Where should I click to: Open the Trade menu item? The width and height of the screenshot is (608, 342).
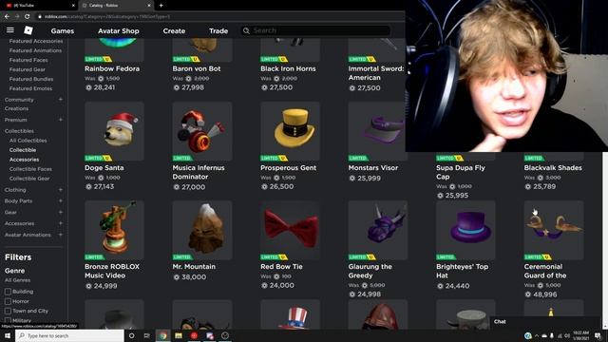point(218,31)
